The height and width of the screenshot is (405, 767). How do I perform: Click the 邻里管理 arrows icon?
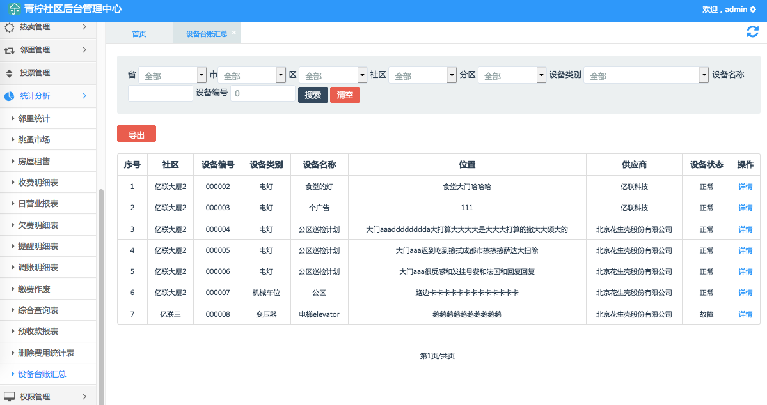tap(10, 50)
